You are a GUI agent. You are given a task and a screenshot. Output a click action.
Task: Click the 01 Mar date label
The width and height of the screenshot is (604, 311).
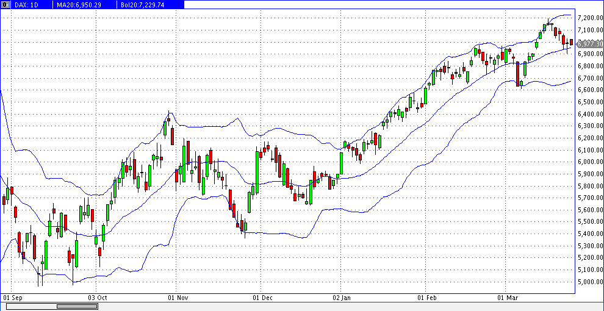click(506, 298)
